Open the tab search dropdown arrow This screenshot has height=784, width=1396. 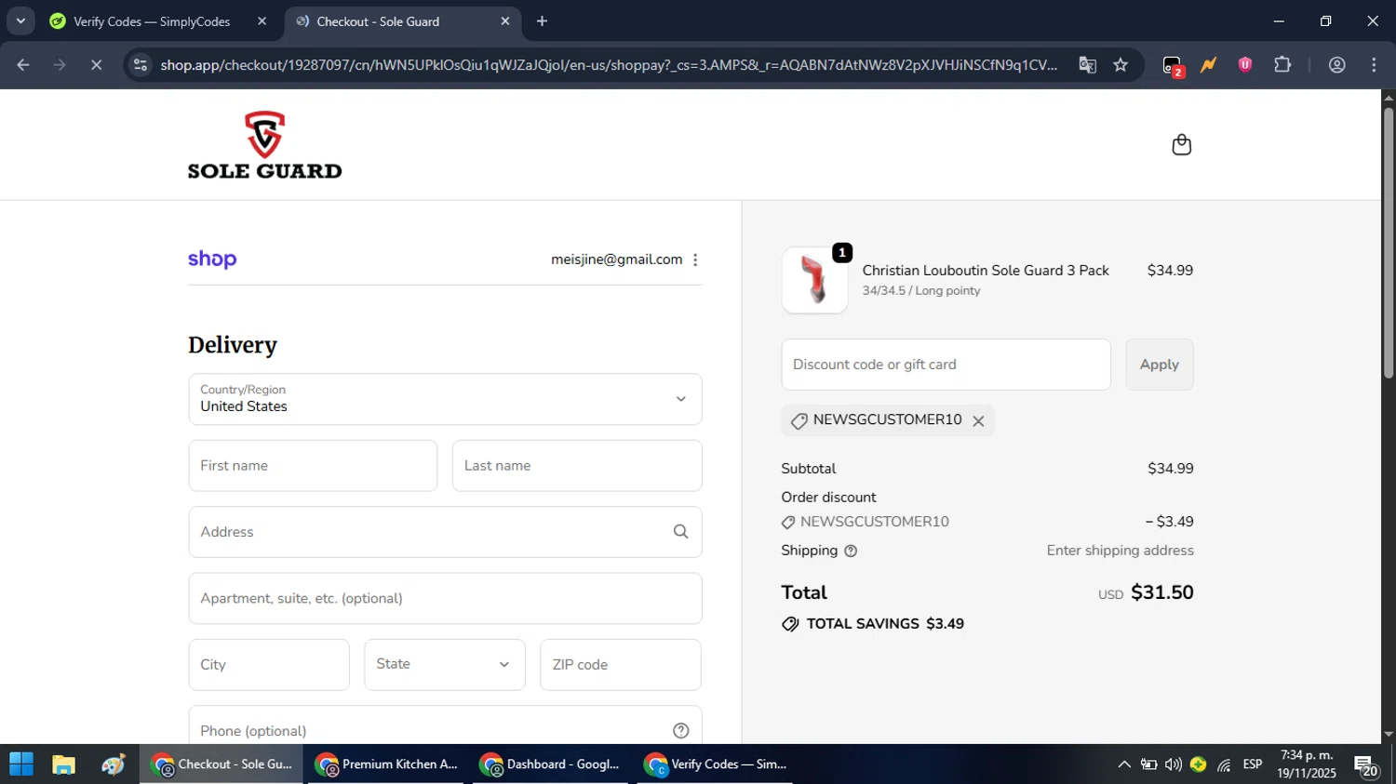pyautogui.click(x=20, y=20)
